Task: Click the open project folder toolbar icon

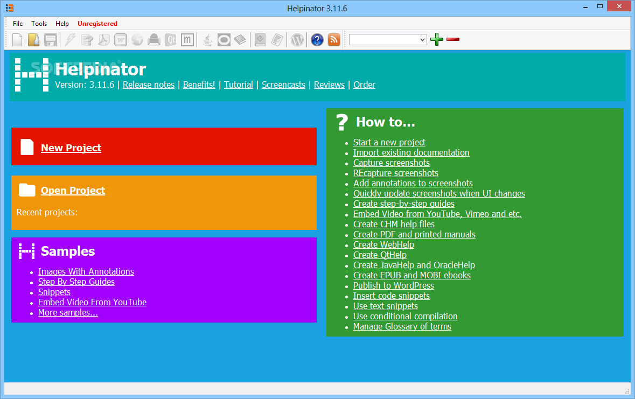Action: pos(33,40)
